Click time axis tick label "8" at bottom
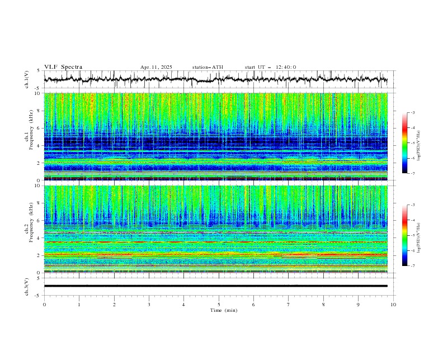The image size is (443, 342). tap(323, 305)
